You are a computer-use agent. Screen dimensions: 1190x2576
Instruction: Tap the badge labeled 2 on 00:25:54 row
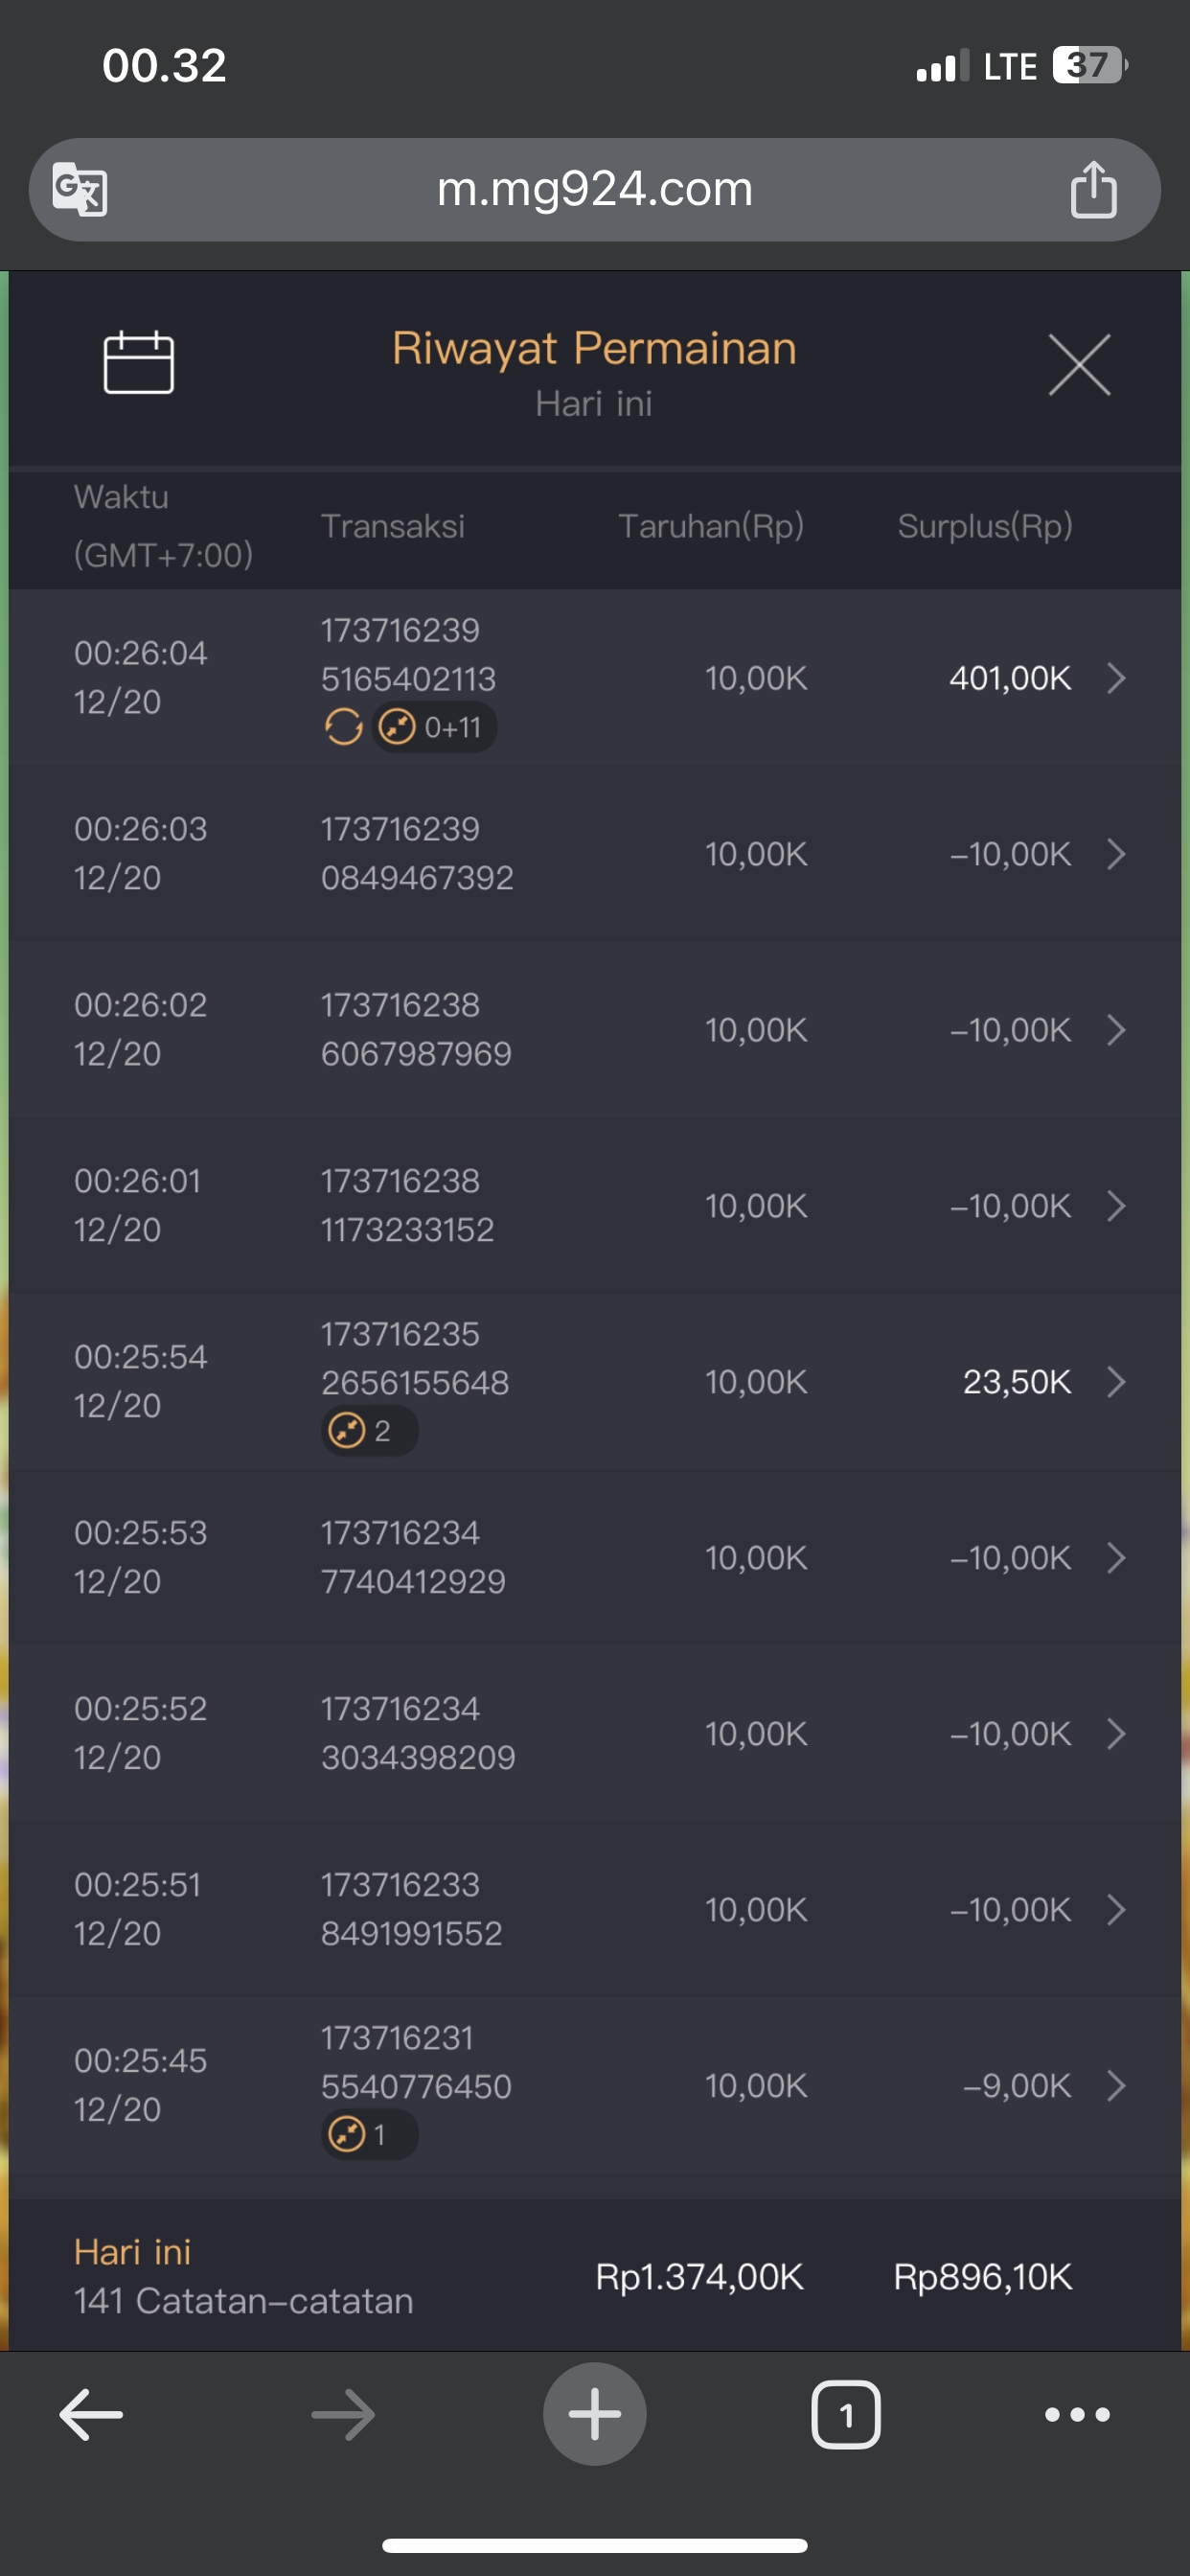(368, 1431)
